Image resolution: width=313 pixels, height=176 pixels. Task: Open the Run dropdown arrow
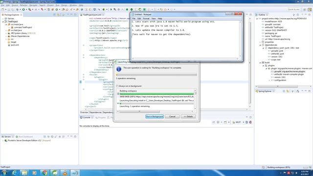point(26,9)
